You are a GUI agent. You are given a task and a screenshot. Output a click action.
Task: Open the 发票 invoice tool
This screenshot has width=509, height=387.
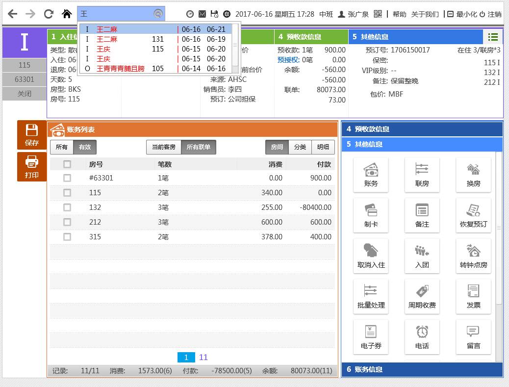coord(473,296)
